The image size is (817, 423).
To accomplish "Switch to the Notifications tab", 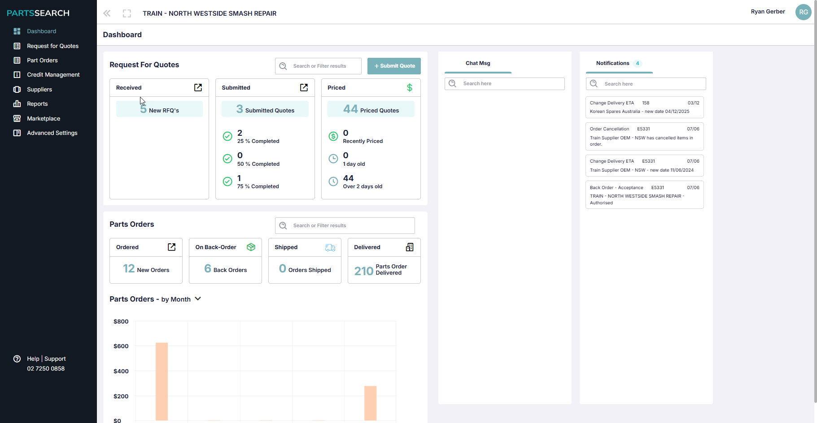I will [612, 63].
